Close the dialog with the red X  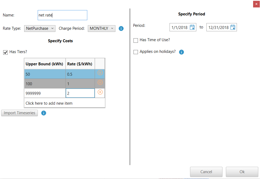[256, 3]
